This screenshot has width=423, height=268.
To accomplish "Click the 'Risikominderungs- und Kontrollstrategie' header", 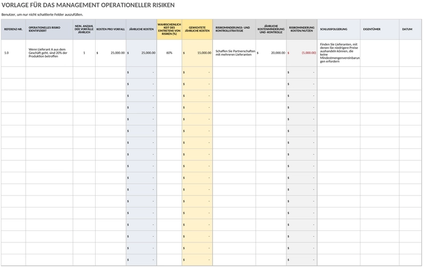I will pyautogui.click(x=234, y=29).
